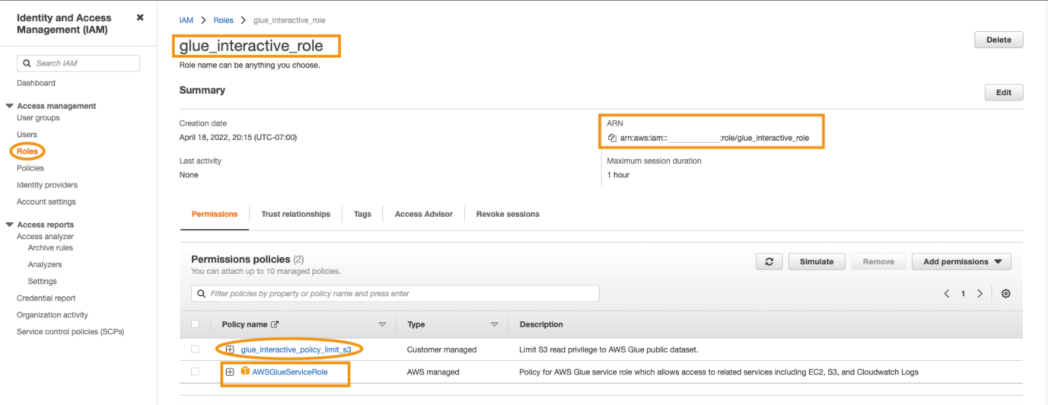Viewport: 1048px width, 405px height.
Task: Refresh the permissions policies list
Action: 769,262
